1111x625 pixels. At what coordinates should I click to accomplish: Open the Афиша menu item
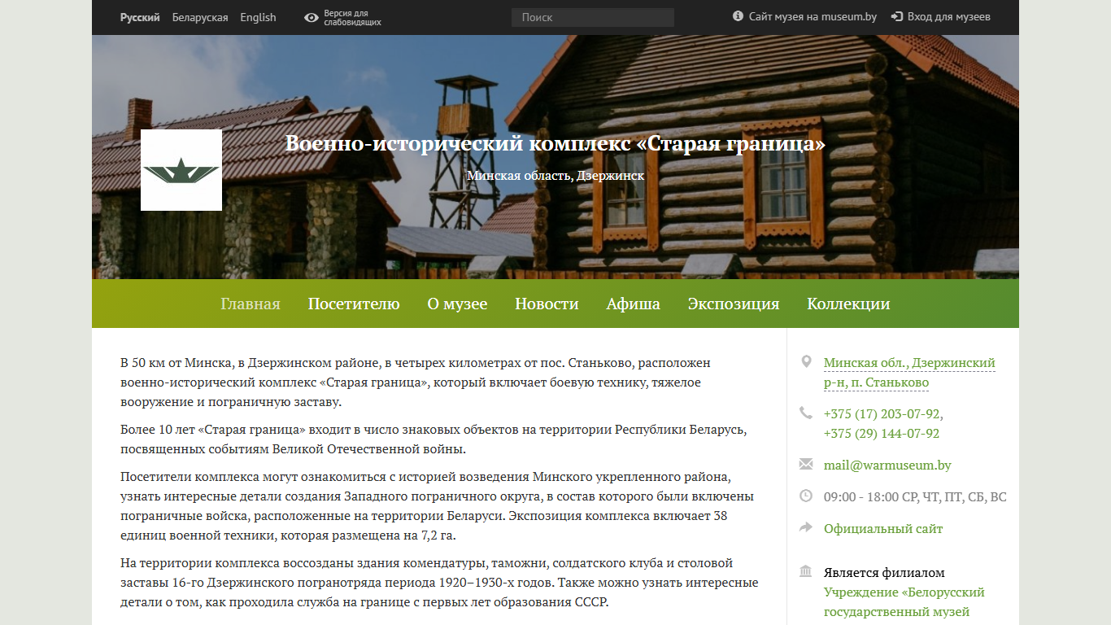pyautogui.click(x=633, y=304)
